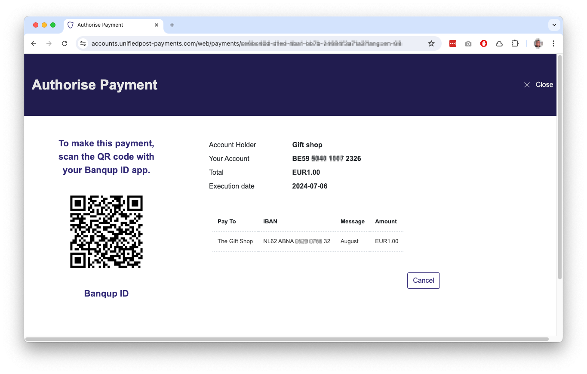Click the red ad blocker extension icon
This screenshot has height=374, width=587.
[484, 43]
